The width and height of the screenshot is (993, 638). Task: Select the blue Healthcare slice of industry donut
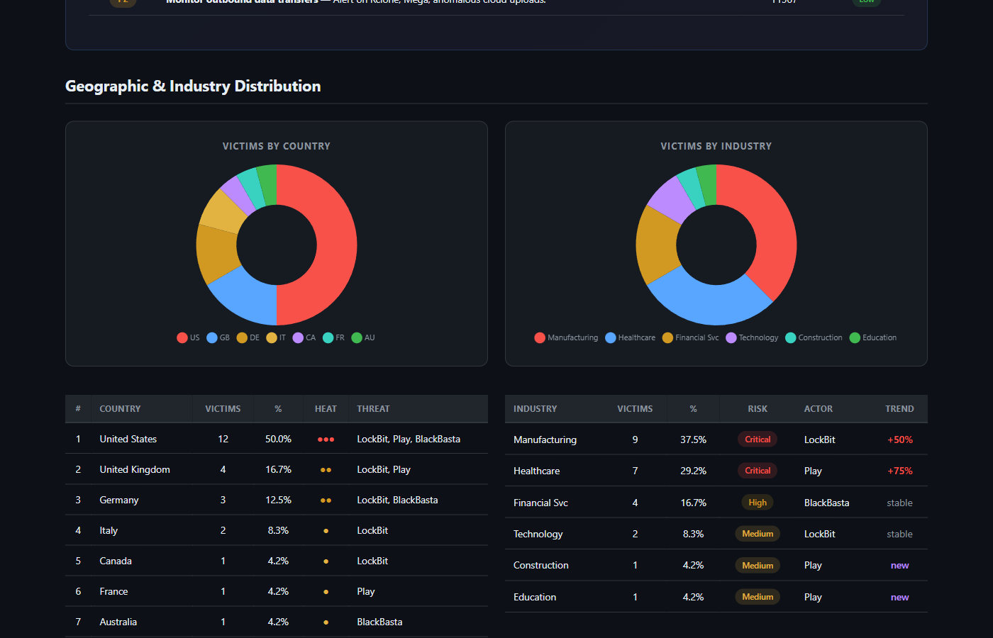709,305
